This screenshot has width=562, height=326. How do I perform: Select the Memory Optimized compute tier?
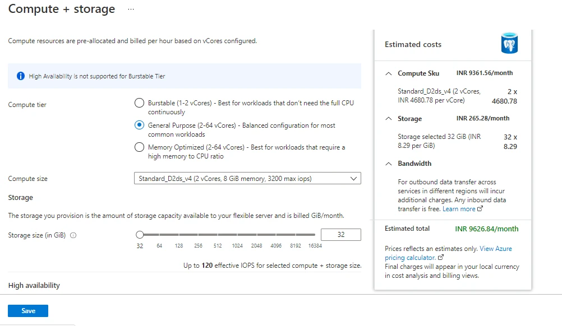coord(139,147)
